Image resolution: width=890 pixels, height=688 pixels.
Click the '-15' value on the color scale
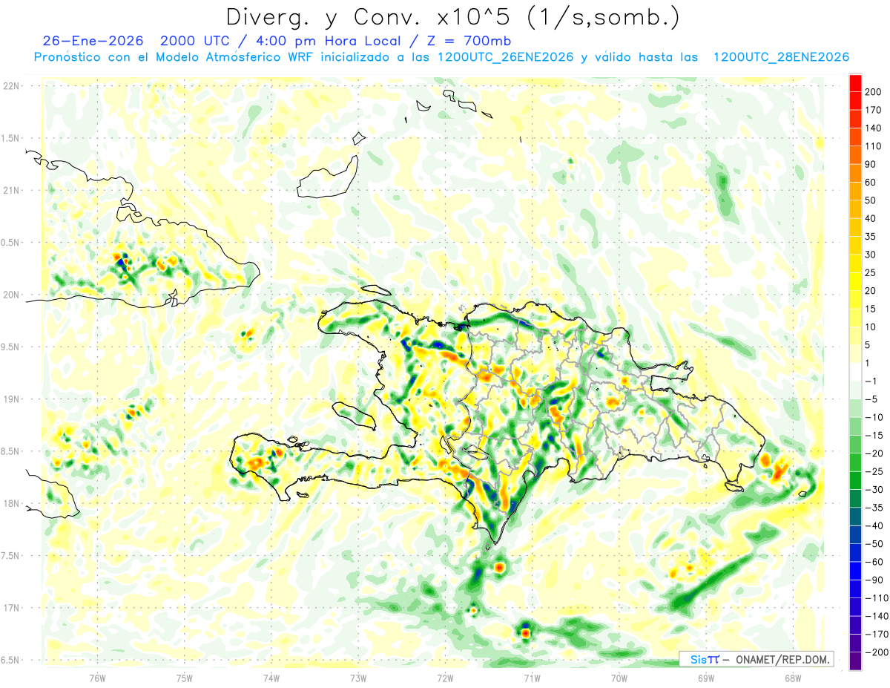pos(873,436)
